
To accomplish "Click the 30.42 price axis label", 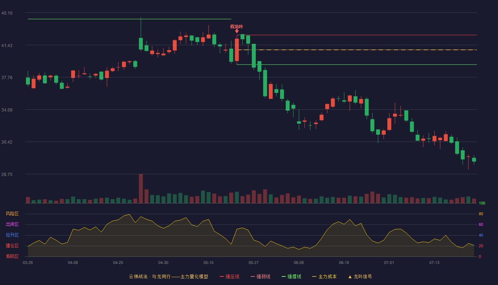I will 7,142.
